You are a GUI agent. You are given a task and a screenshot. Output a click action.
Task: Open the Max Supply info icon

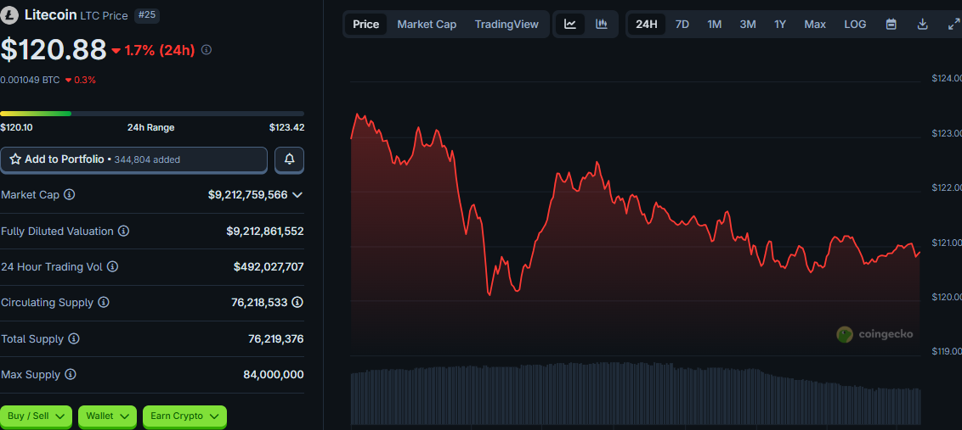[x=71, y=374]
